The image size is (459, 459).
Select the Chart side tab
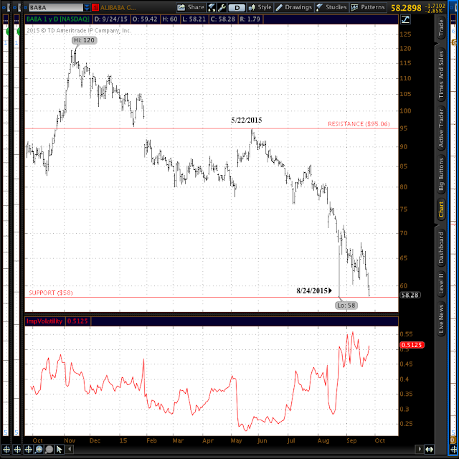coord(441,209)
